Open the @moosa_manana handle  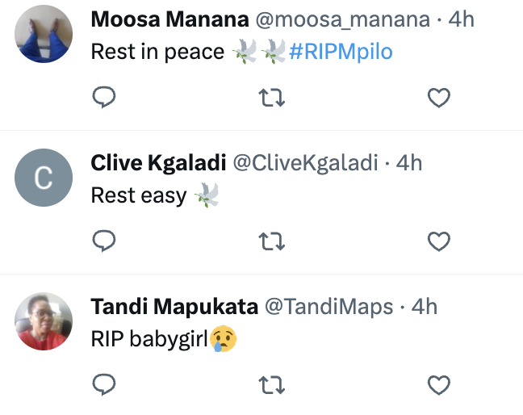tap(343, 19)
